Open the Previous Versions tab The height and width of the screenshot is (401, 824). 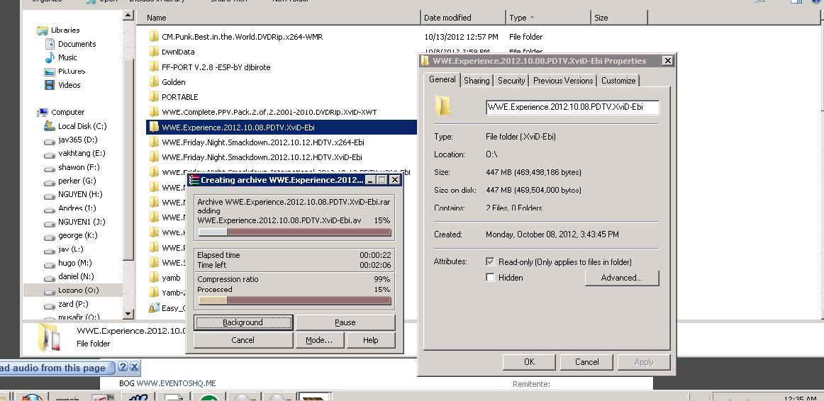(x=563, y=81)
